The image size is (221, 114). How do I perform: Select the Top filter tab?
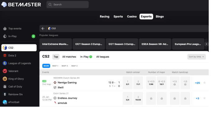pyautogui.click(x=56, y=57)
